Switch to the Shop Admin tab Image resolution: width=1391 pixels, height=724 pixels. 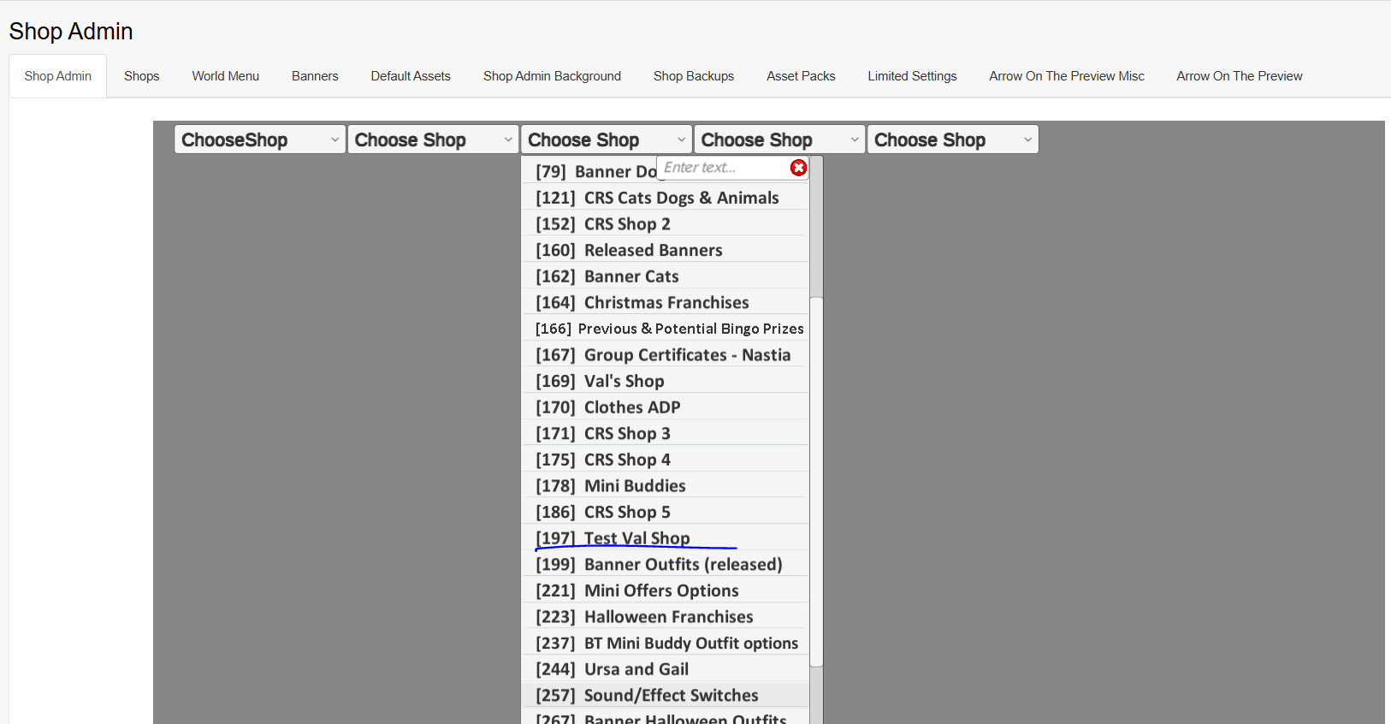tap(58, 76)
